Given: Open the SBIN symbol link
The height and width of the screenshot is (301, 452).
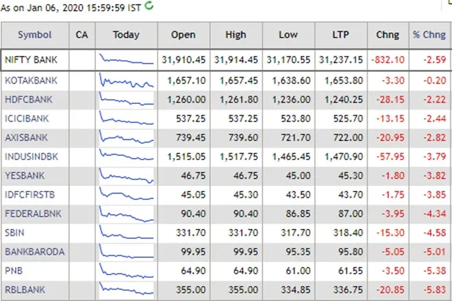Looking at the screenshot, I should 14,233.
